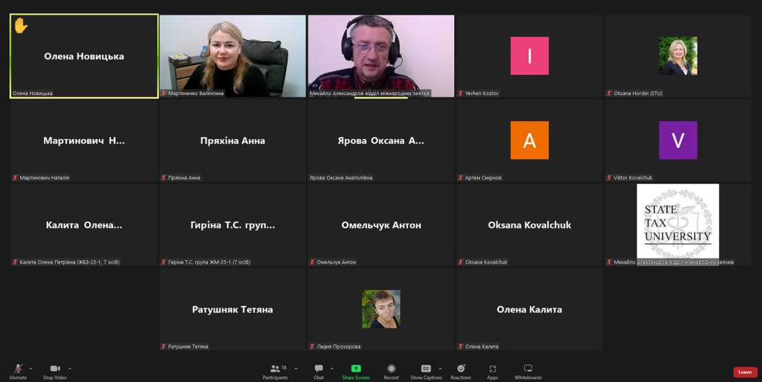Expand the caption options arrow

[x=440, y=368]
